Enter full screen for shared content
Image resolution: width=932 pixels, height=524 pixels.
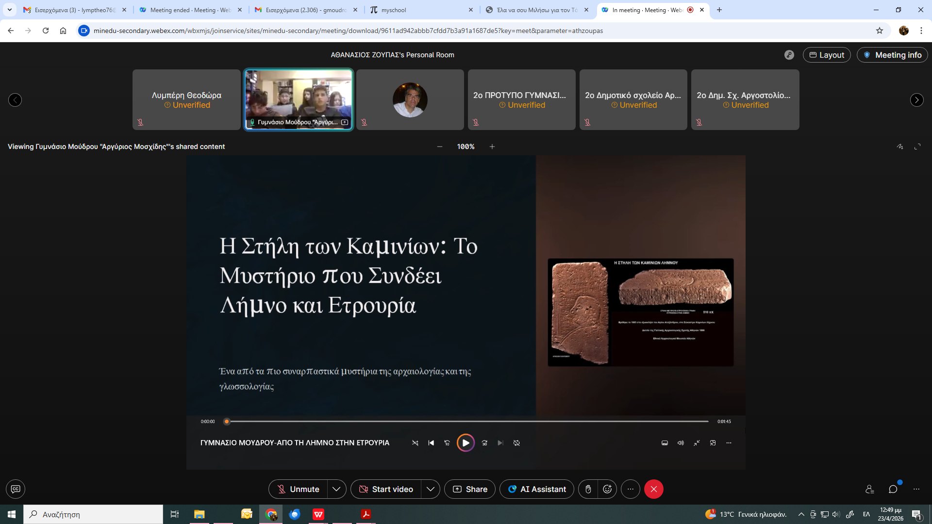[917, 147]
